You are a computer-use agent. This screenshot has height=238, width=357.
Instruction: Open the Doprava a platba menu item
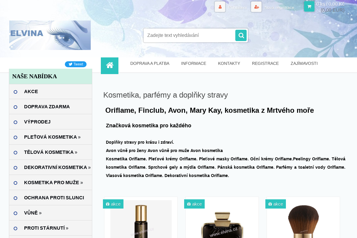point(150,63)
